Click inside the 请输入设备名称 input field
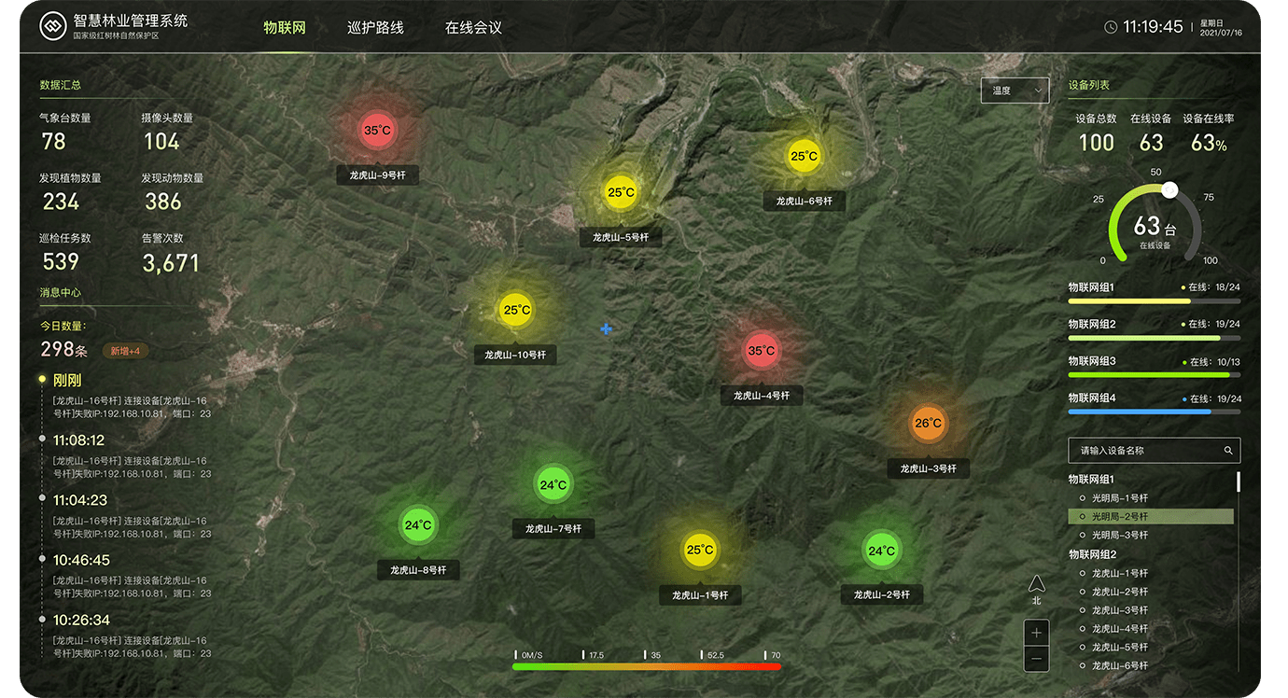 tap(1148, 450)
